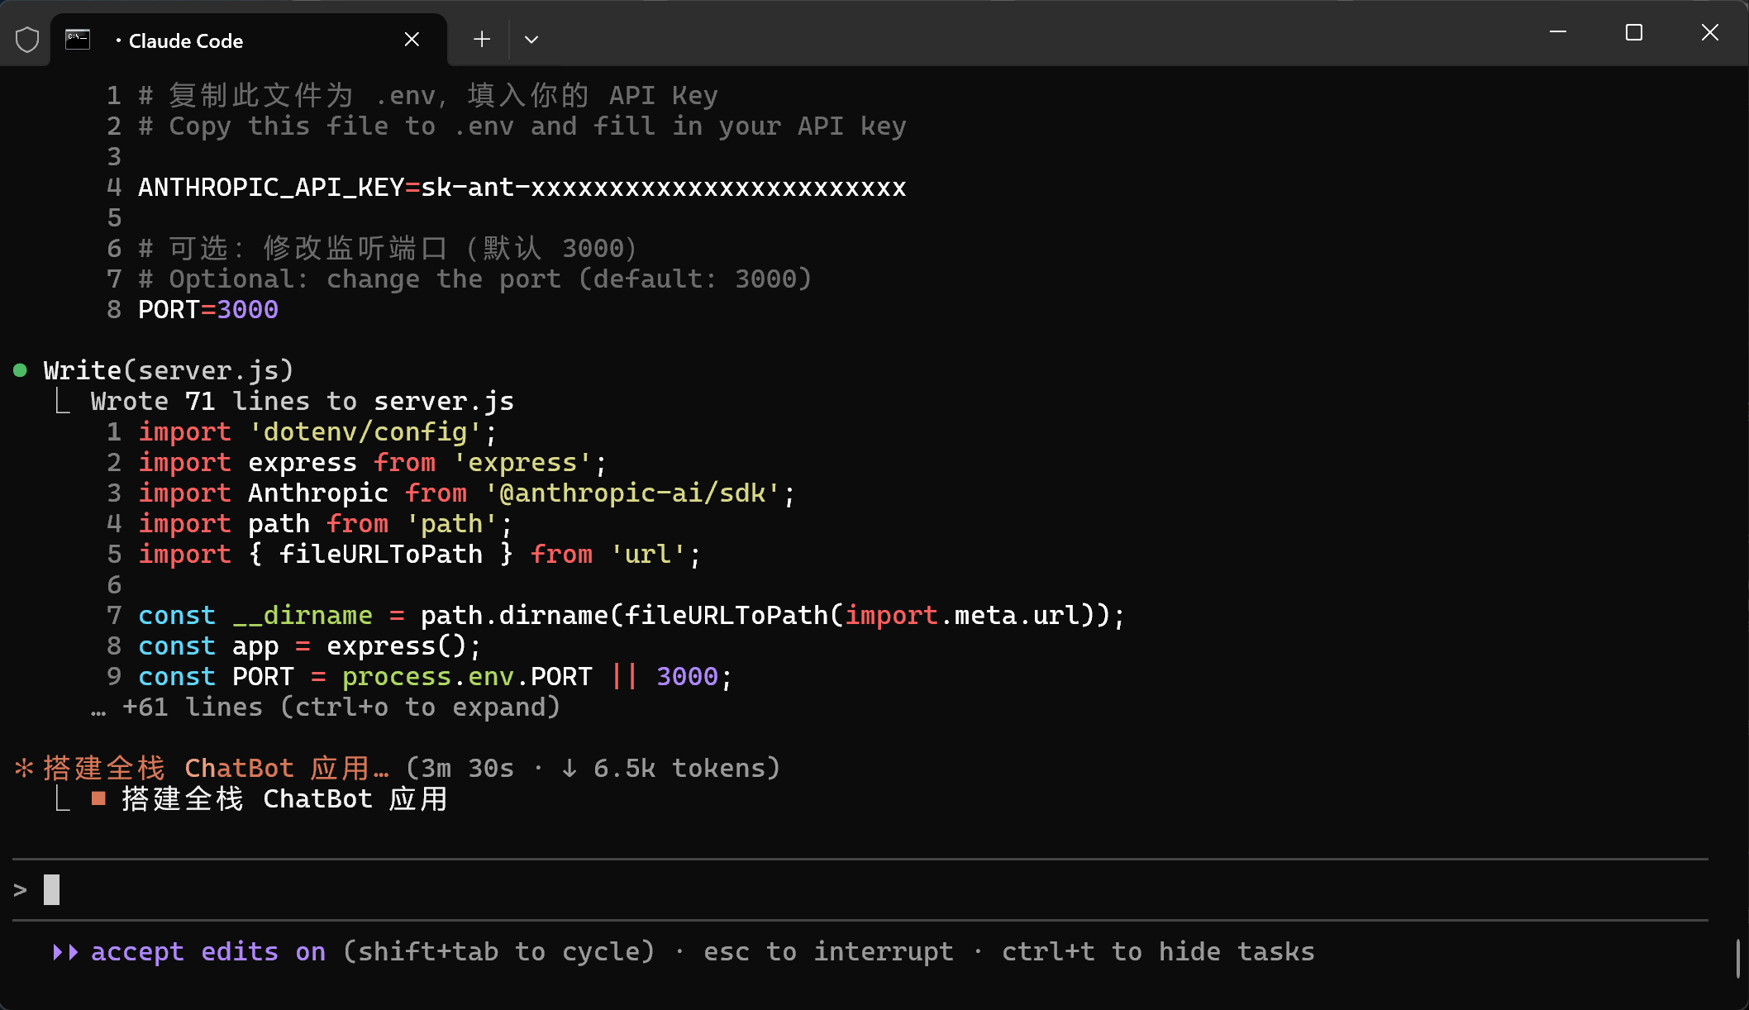
Task: Click the '3m 30s · ↓ 6.5k tokens' status
Action: point(593,769)
